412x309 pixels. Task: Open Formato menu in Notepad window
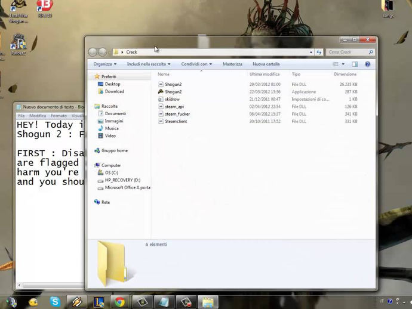tap(59, 116)
